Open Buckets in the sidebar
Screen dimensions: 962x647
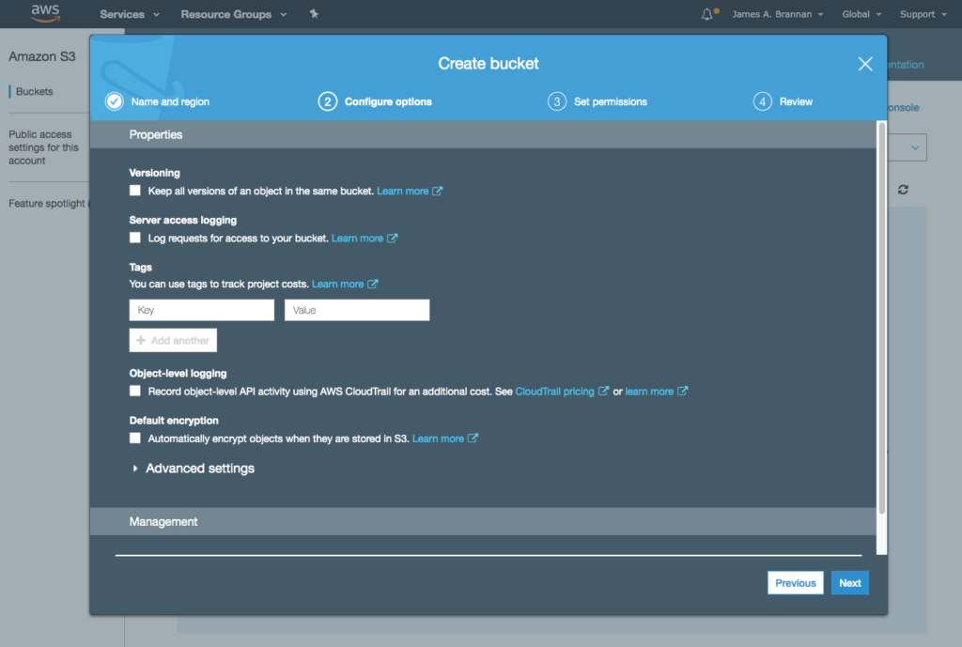(x=35, y=91)
